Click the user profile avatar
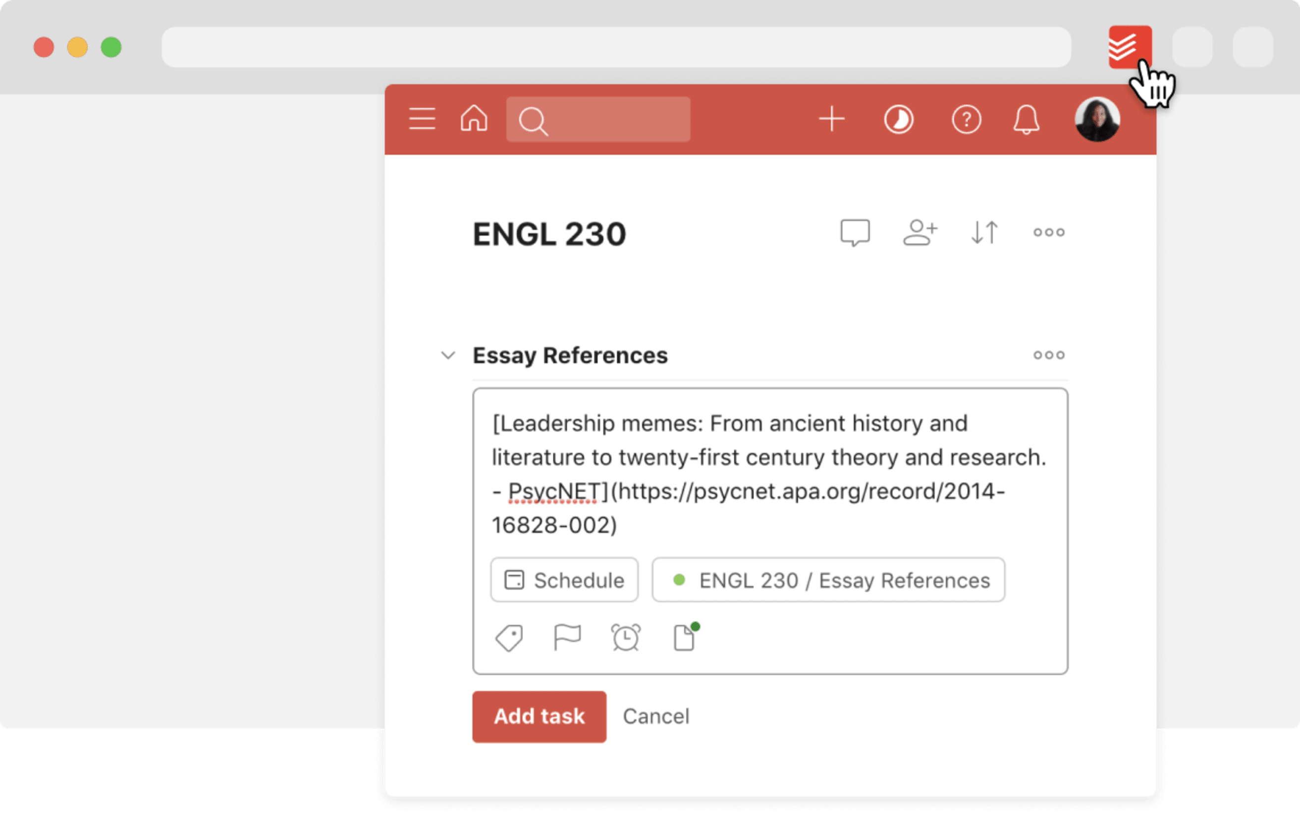1300x815 pixels. click(x=1097, y=119)
